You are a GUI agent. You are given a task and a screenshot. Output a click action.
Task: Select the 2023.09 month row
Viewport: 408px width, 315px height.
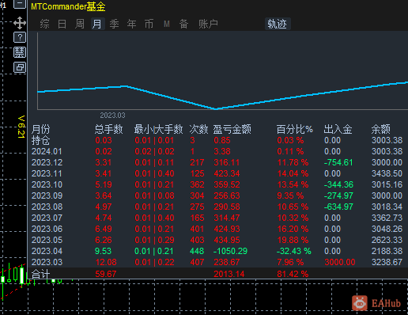tap(47, 195)
